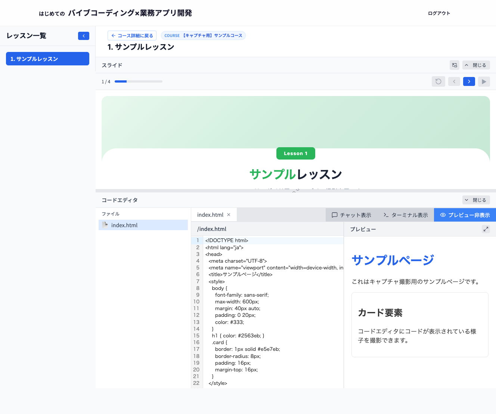Select the slide layout swap icon
The image size is (496, 414).
click(x=454, y=65)
